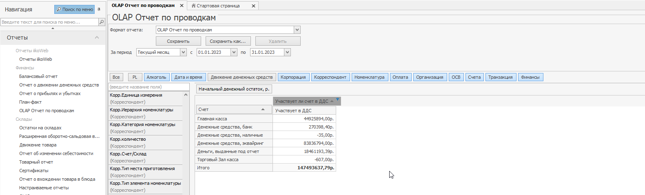645x195 pixels.
Task: Click small up arrow below menu search box
Action: coord(53,28)
